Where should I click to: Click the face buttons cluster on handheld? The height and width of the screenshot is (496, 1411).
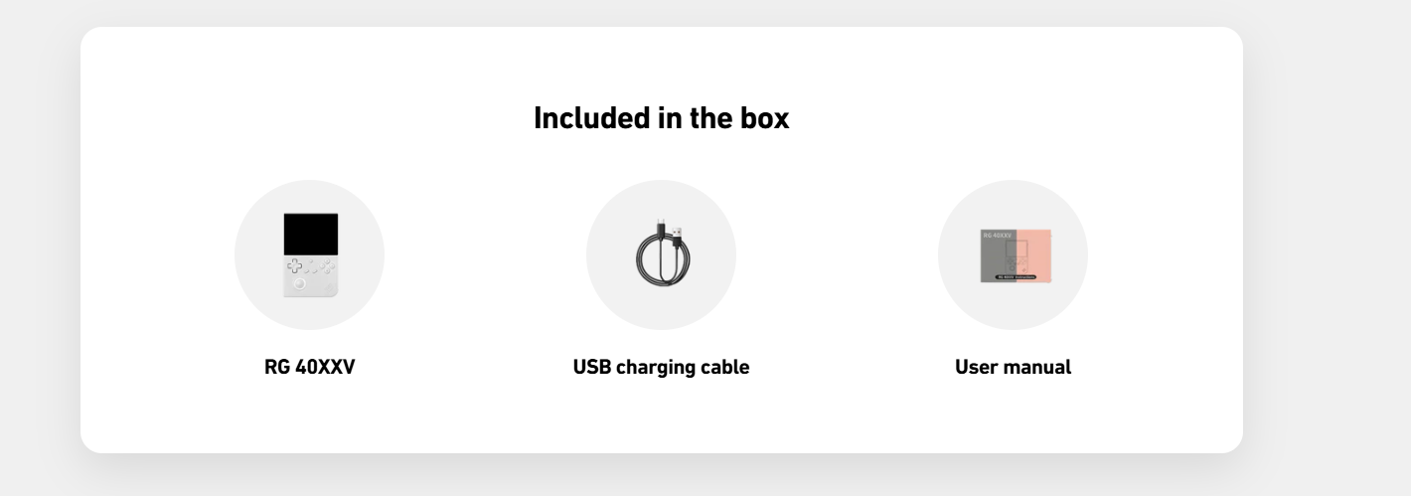point(326,266)
